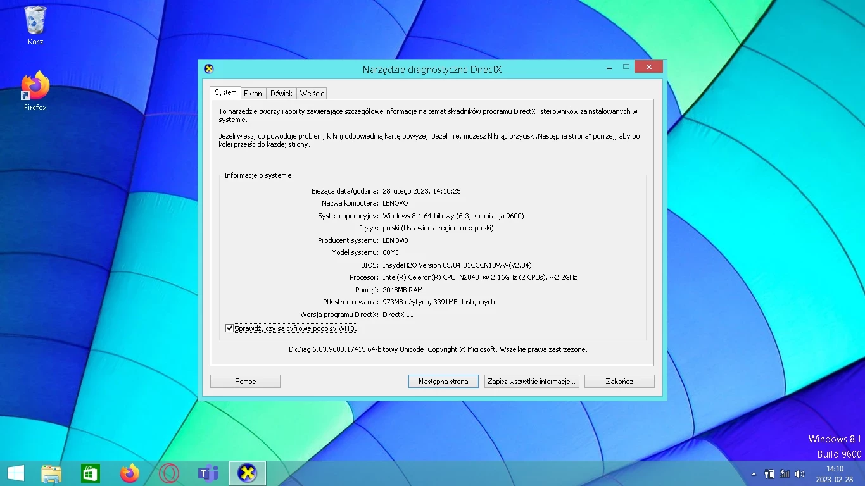Open the network tray icon
The width and height of the screenshot is (865, 486).
coord(785,473)
